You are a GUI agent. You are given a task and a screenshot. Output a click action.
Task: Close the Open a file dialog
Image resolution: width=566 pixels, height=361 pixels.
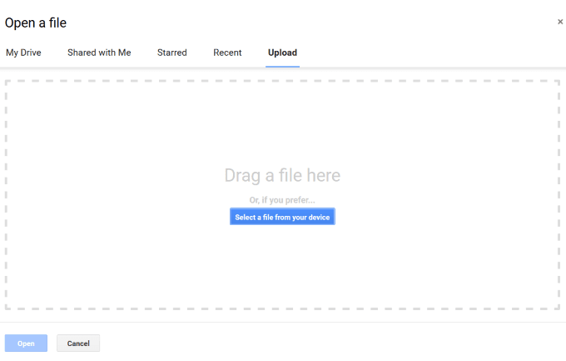(x=560, y=22)
